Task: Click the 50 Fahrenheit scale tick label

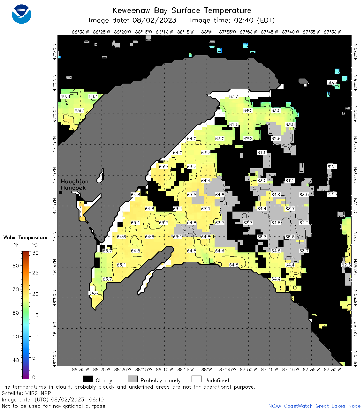Action: 16,337
